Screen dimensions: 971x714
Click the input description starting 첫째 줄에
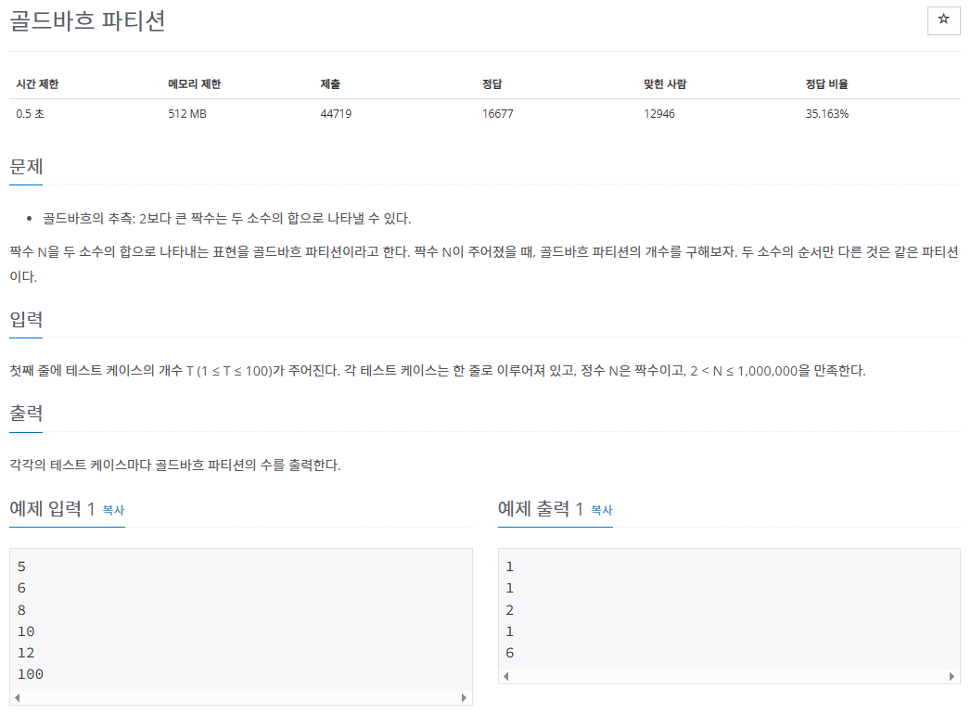[437, 371]
